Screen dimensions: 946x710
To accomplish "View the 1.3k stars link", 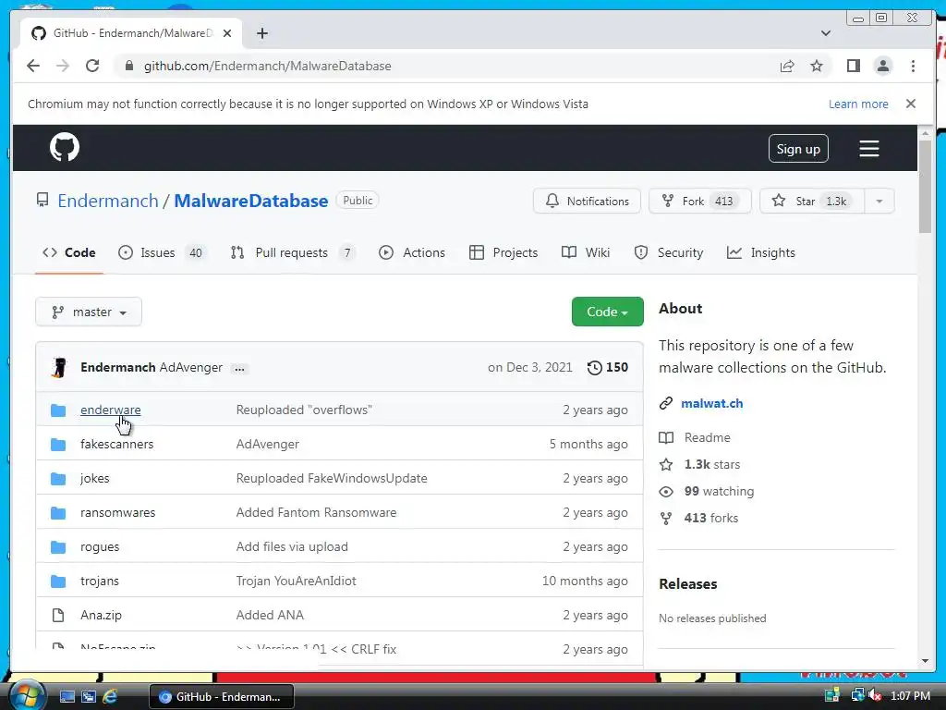I will [x=712, y=464].
